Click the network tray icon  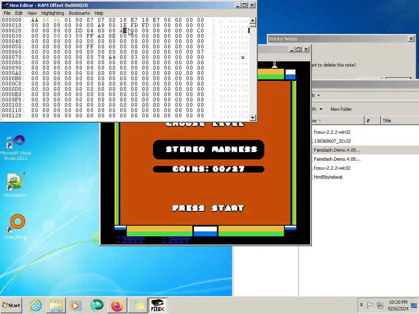click(380, 305)
